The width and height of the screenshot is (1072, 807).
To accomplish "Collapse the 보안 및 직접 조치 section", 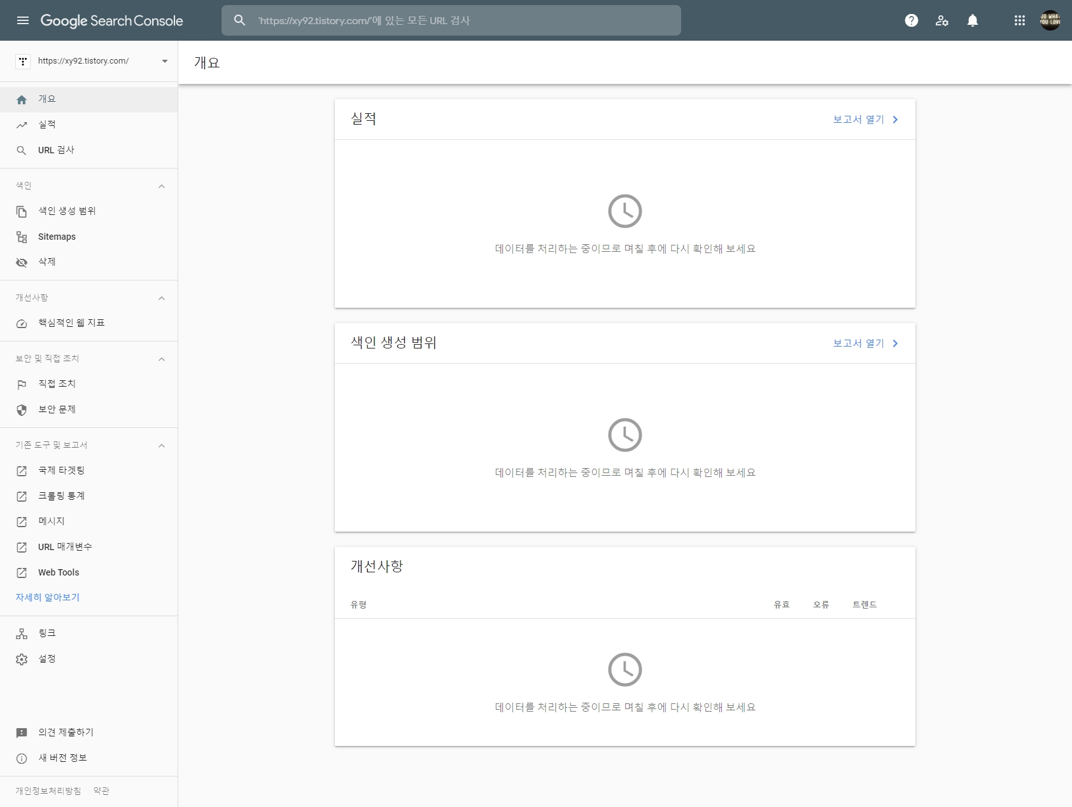I will point(162,359).
